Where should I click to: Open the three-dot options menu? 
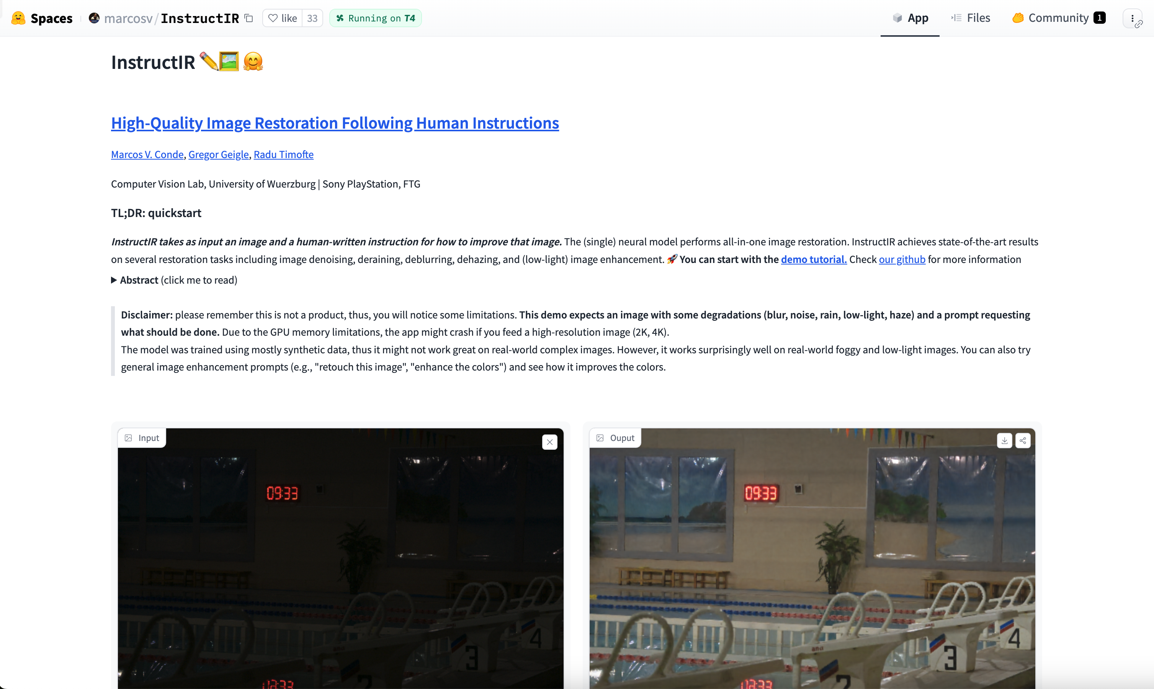1132,19
